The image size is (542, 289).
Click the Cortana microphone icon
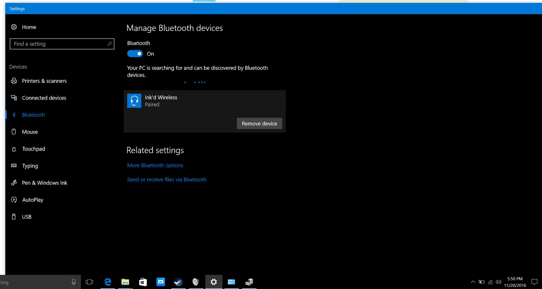tap(74, 282)
